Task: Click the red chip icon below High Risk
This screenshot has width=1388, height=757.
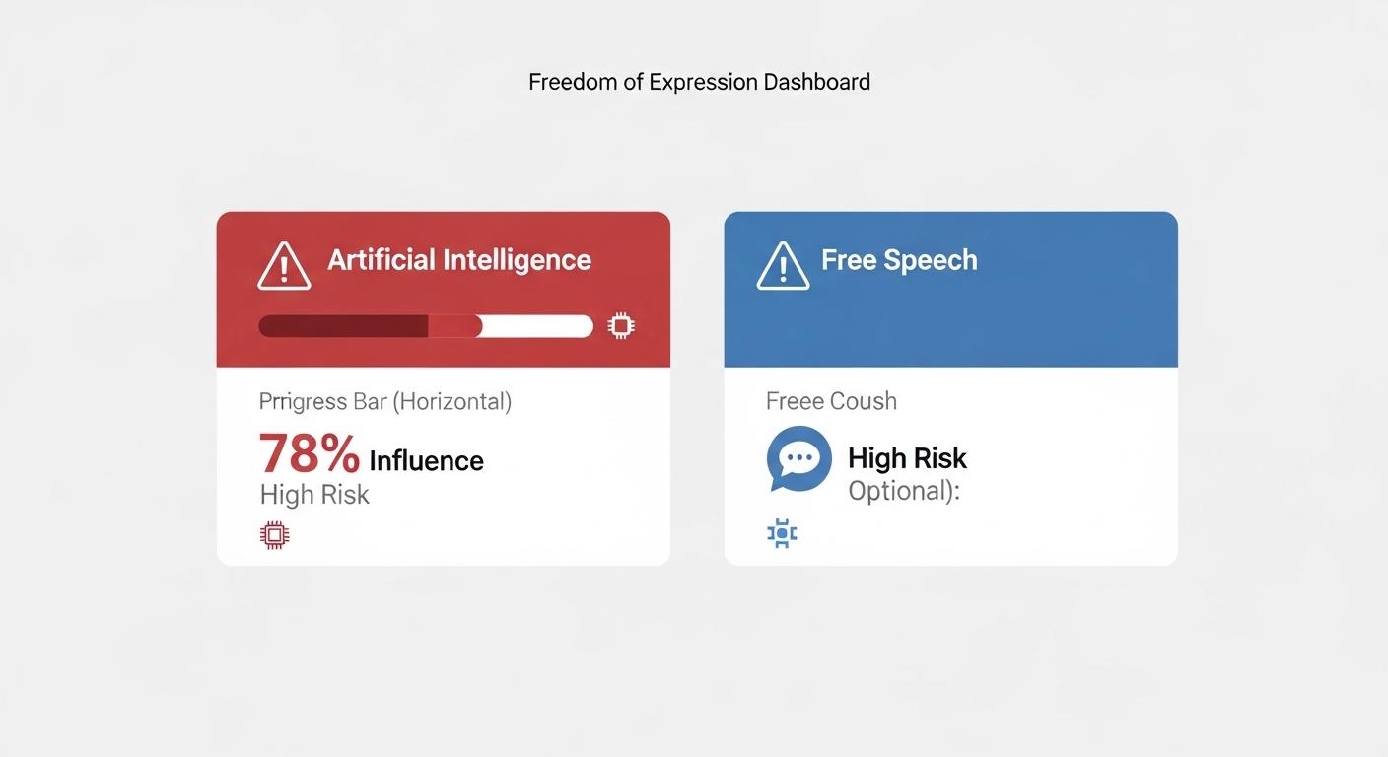Action: 274,535
